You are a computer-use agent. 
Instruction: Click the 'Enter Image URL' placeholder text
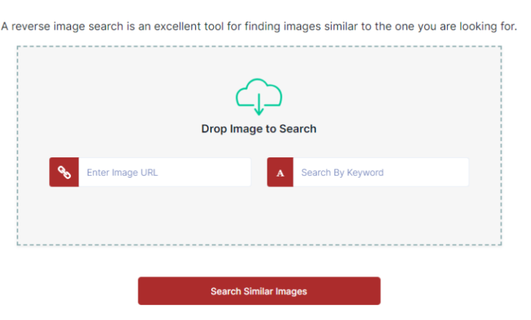(123, 172)
